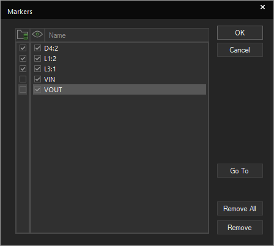Uncheck the save checkbox for D4:2
This screenshot has height=246, width=274.
coord(23,48)
